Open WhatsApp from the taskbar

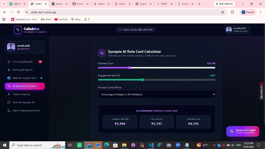click(80, 145)
